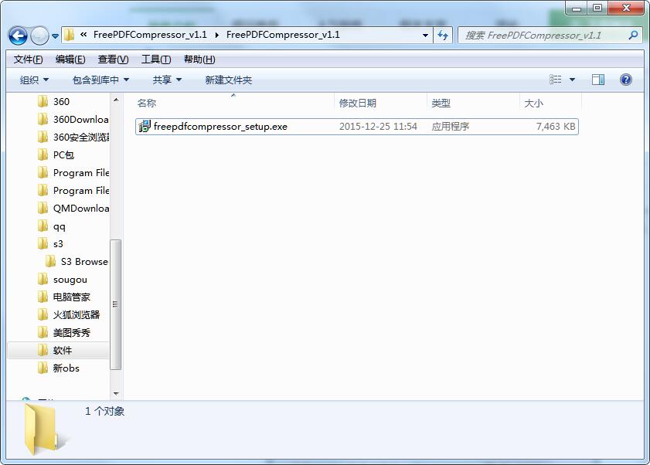Screen dimensions: 650x465
Task: Click the 新建文件夹 button
Action: point(229,80)
